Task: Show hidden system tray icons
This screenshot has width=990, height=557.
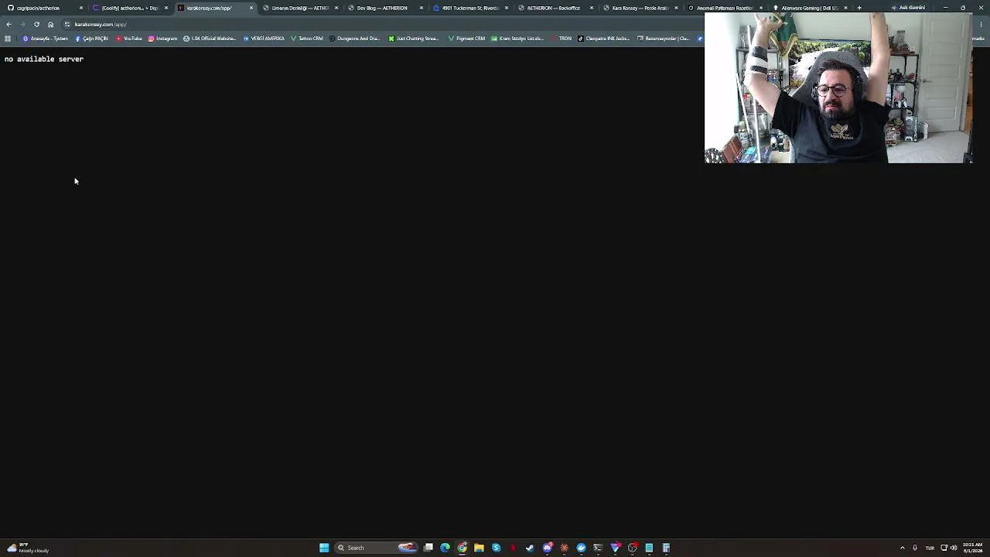Action: [x=902, y=548]
